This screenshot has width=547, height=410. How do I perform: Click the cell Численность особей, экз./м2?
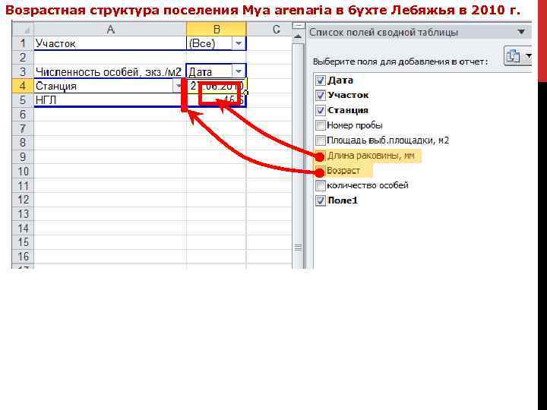click(x=110, y=72)
